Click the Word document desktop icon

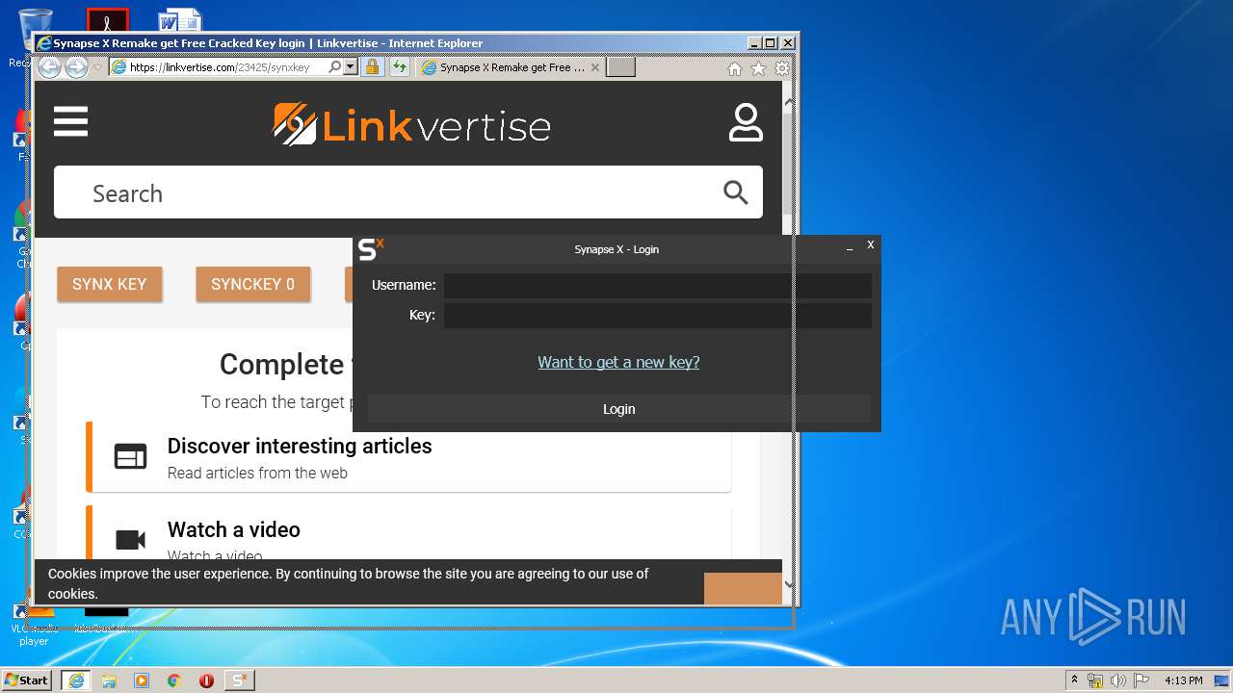(x=179, y=19)
